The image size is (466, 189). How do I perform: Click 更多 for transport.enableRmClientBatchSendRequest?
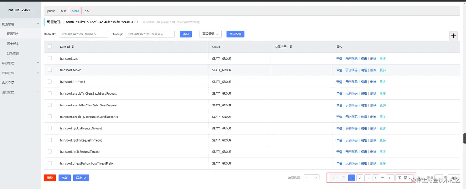click(383, 105)
